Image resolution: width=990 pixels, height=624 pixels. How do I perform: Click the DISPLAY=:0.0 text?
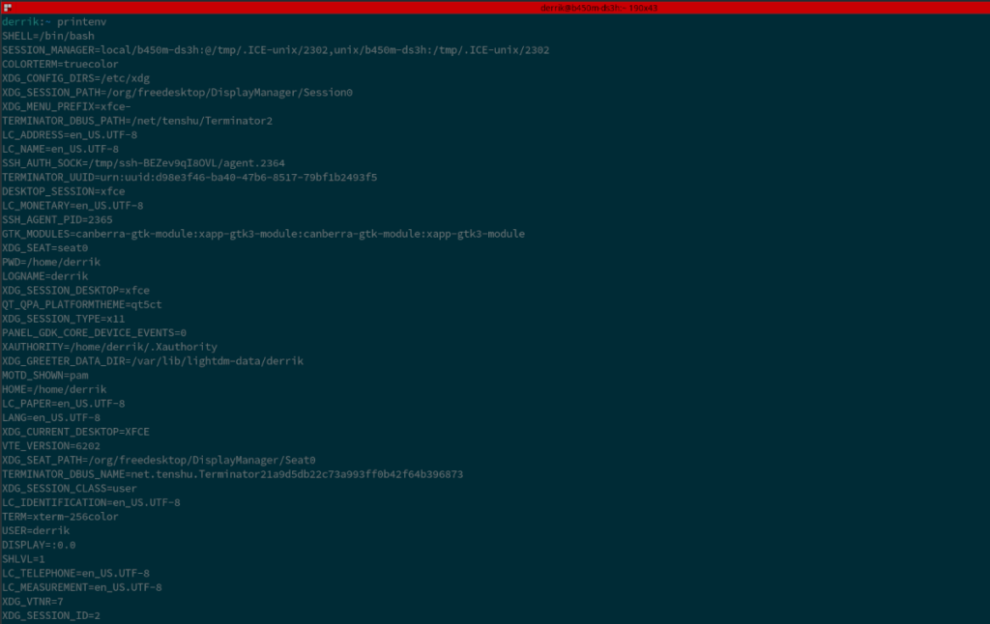[x=39, y=544]
